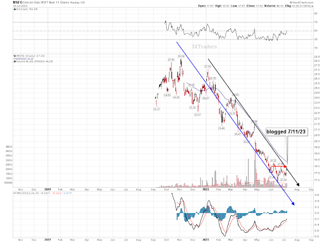The image size is (324, 242).
Task: Click the 28.24 peak price label
Action: pos(181,56)
